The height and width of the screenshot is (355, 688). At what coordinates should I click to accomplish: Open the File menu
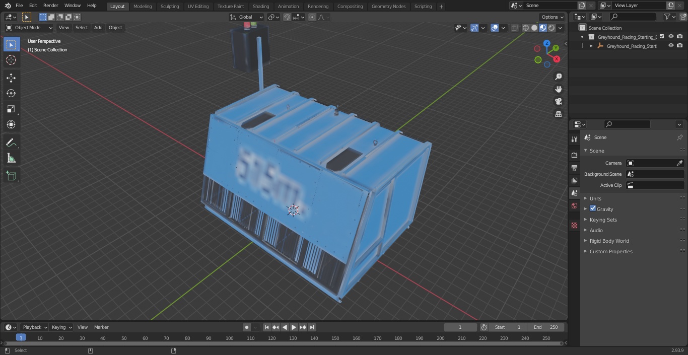[x=19, y=6]
